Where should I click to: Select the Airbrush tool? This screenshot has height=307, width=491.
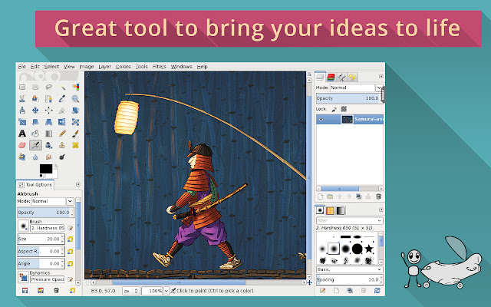point(35,145)
